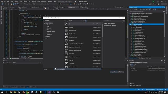Switch to Team Explorer tab
168x94 pixels.
[x=141, y=58]
